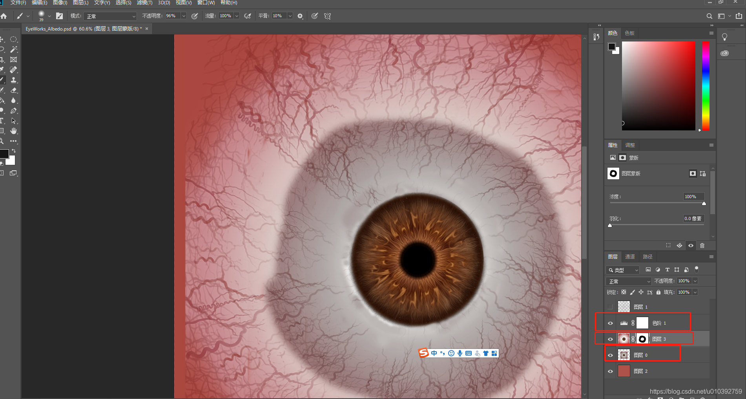Close the EyeWorks_Albedo.psd document tab
This screenshot has height=399, width=746.
(147, 29)
